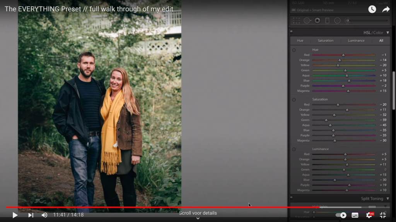Activate the Hue targeted adjustment tool

294,50
